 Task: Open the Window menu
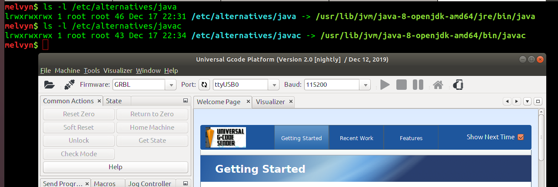point(148,70)
